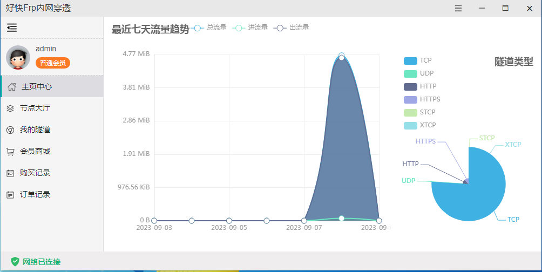Click the XTCP label above the pie

[x=513, y=145]
